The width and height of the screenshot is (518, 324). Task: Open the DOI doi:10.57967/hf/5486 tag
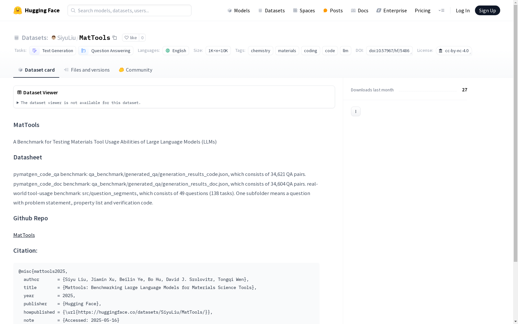pyautogui.click(x=389, y=51)
